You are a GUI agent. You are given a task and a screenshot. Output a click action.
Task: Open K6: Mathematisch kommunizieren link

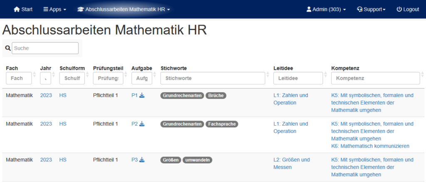click(x=370, y=146)
